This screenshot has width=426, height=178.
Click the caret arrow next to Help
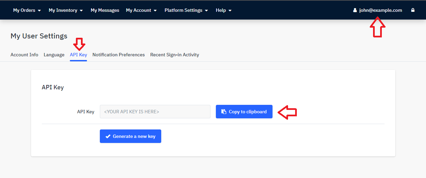pyautogui.click(x=230, y=10)
